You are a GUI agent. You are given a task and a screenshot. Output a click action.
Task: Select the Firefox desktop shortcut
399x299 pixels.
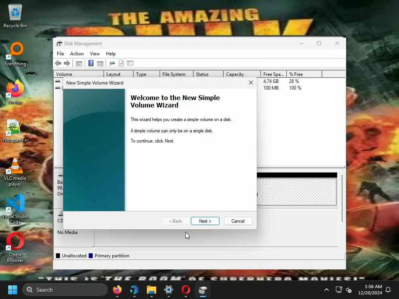click(15, 92)
